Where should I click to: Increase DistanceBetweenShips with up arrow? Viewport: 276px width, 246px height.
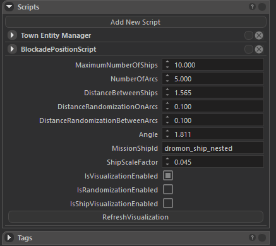coord(167,90)
